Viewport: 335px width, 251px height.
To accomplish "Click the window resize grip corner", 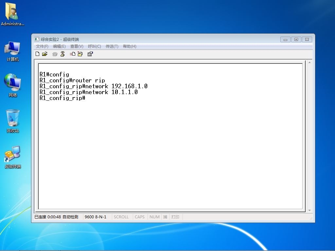I will point(311,218).
